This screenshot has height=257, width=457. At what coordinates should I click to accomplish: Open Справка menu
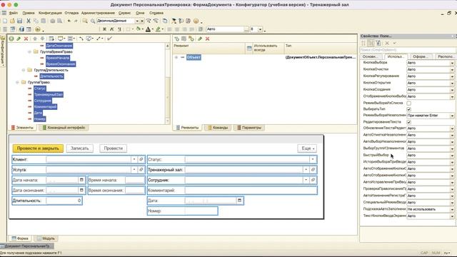tap(156, 13)
